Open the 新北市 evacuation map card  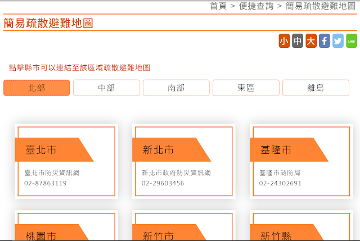184,161
